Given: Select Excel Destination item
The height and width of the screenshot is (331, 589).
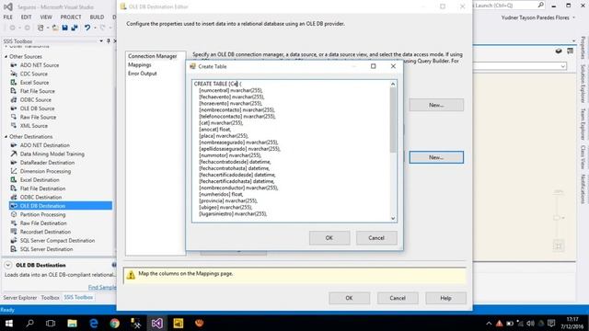Looking at the screenshot, I should click(40, 180).
